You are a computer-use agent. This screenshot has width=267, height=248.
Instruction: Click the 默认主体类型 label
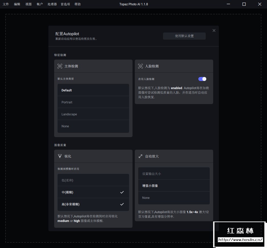[66, 79]
